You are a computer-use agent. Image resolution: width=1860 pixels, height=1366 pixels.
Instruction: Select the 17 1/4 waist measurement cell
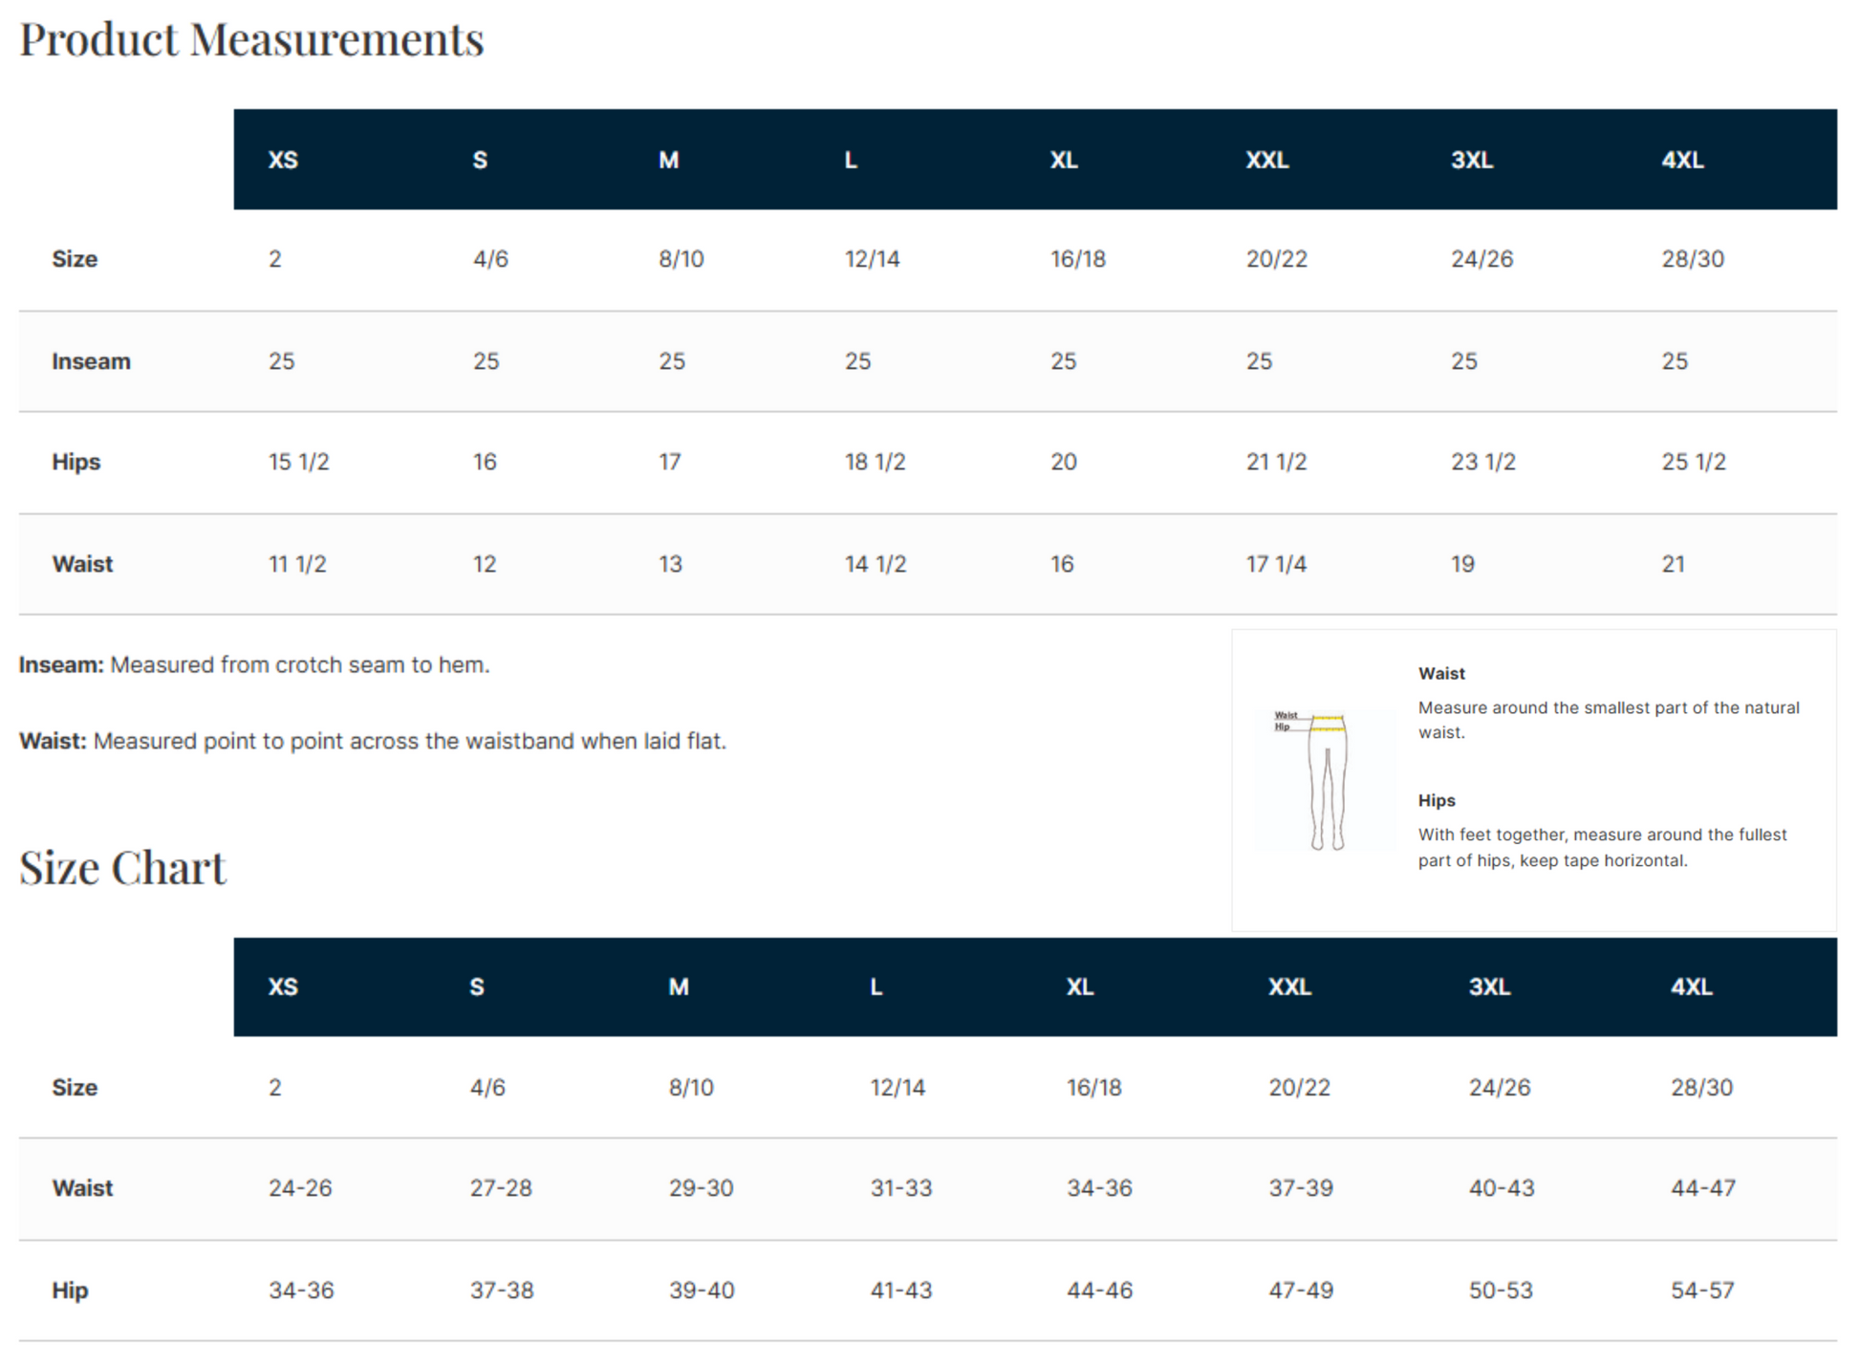[1276, 564]
